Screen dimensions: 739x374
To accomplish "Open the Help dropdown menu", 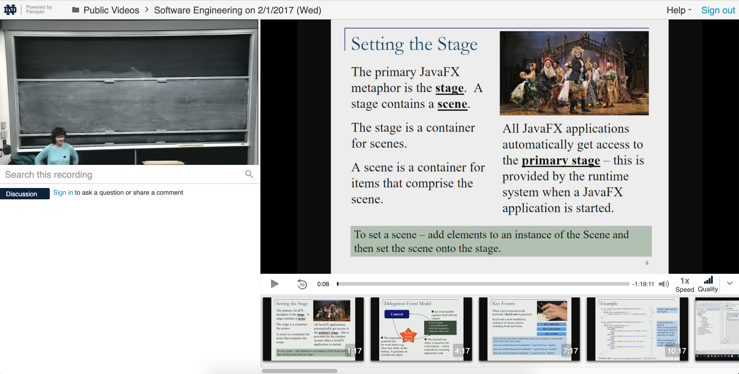I will (x=679, y=10).
